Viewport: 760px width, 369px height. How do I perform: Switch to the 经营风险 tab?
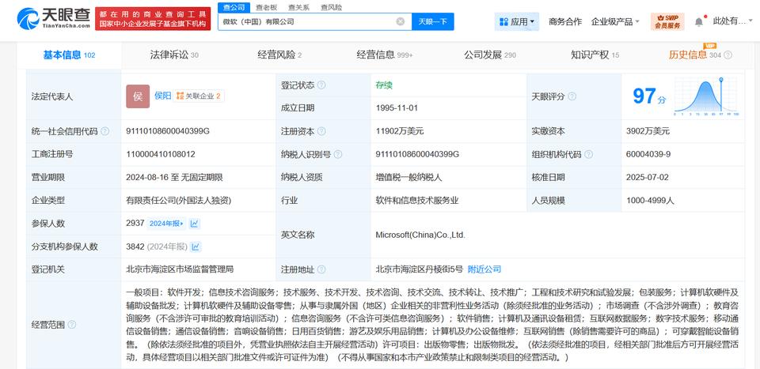pyautogui.click(x=279, y=55)
